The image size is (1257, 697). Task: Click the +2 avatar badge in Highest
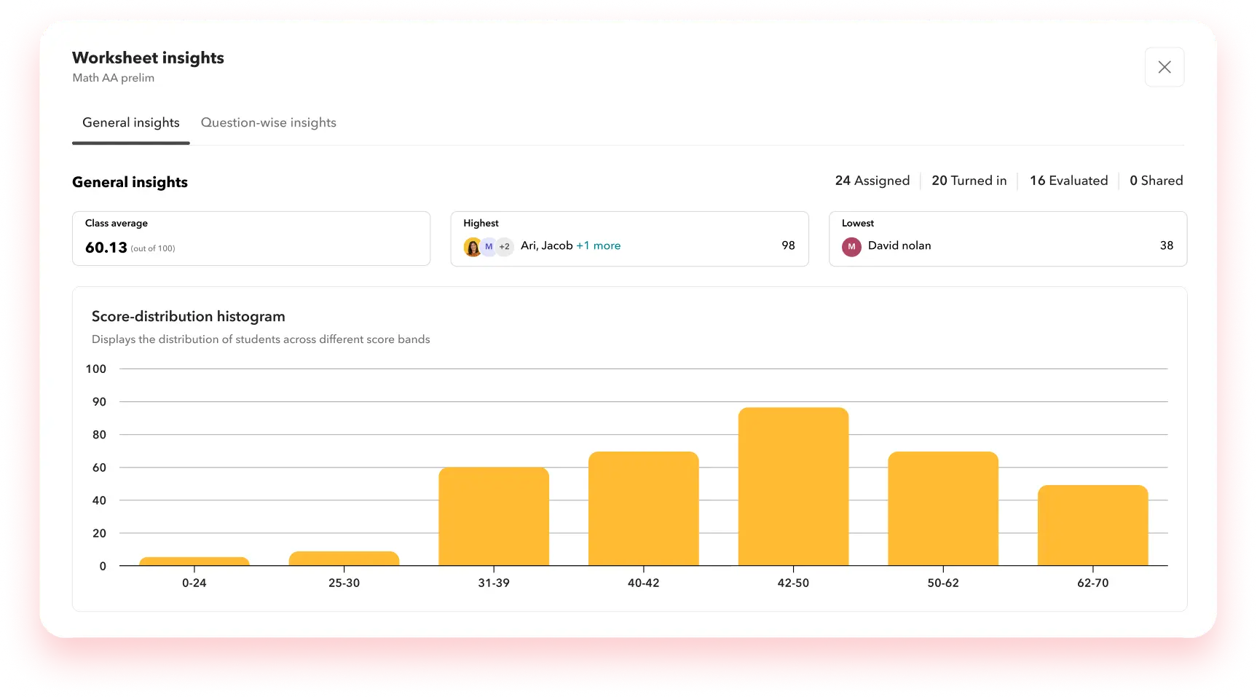pos(505,247)
